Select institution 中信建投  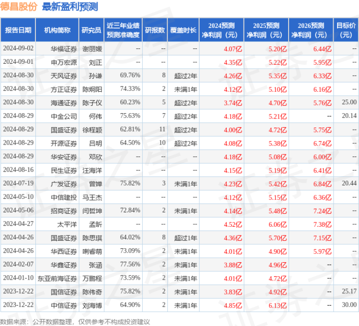64,197
